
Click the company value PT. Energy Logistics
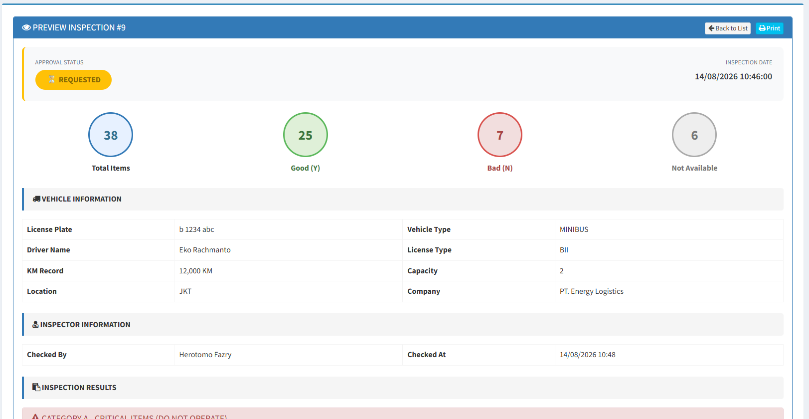tap(591, 291)
